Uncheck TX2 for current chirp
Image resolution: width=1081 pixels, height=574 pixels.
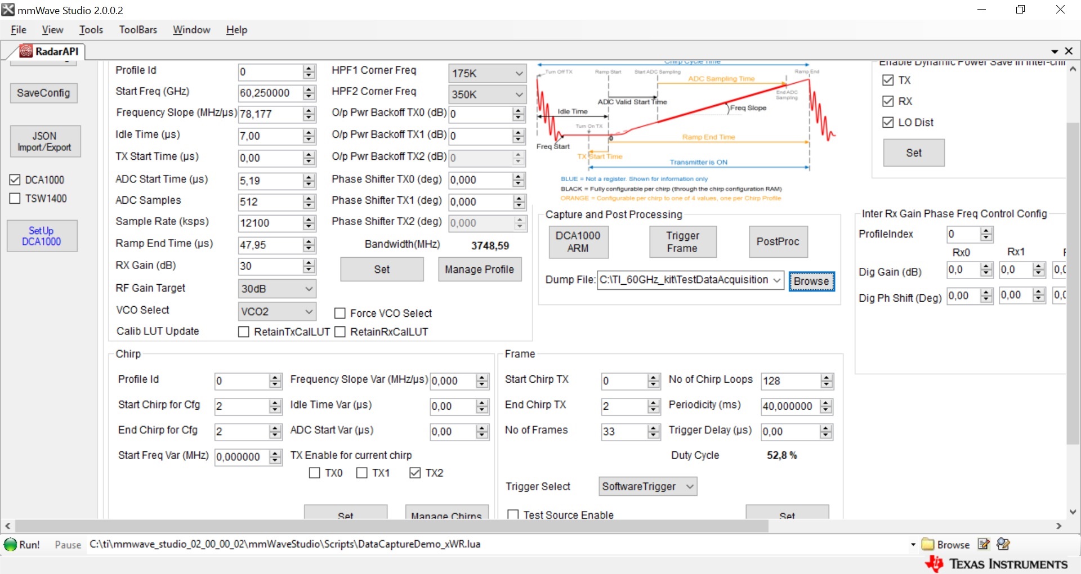coord(415,473)
